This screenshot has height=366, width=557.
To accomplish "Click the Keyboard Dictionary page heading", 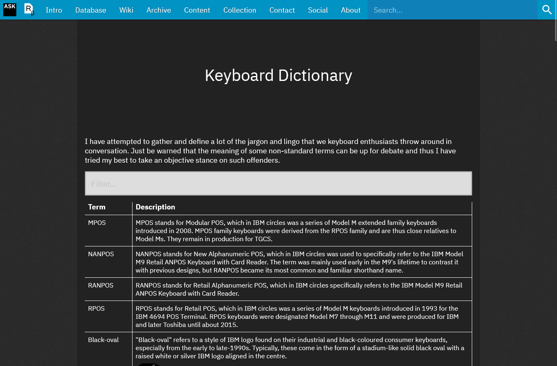I will coord(278,76).
